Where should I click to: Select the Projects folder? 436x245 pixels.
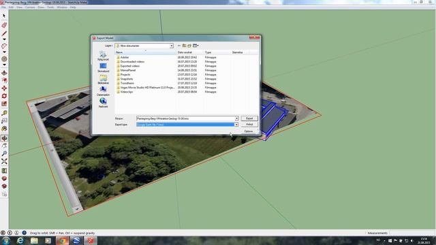click(x=125, y=74)
